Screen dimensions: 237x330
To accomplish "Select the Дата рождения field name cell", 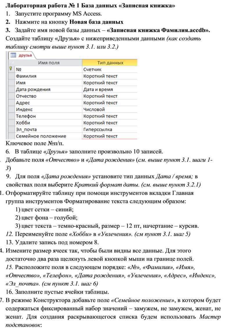I will pyautogui.click(x=49, y=89).
